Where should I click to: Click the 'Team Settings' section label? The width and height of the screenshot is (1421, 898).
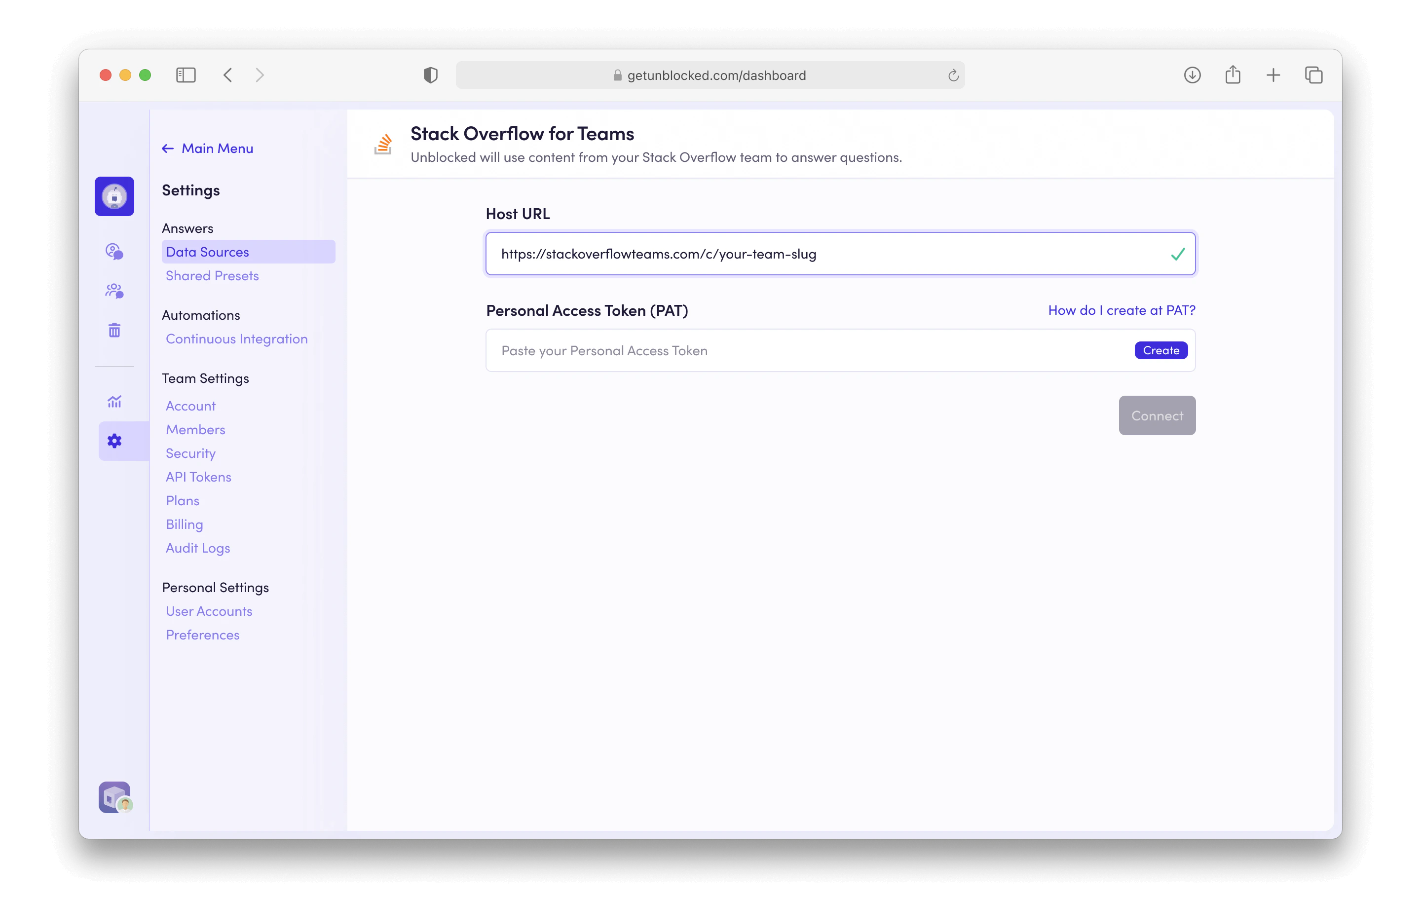point(205,378)
